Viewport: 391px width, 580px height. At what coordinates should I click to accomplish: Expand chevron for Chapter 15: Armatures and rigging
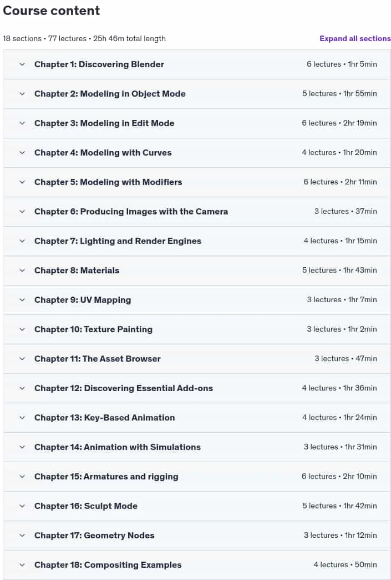22,477
